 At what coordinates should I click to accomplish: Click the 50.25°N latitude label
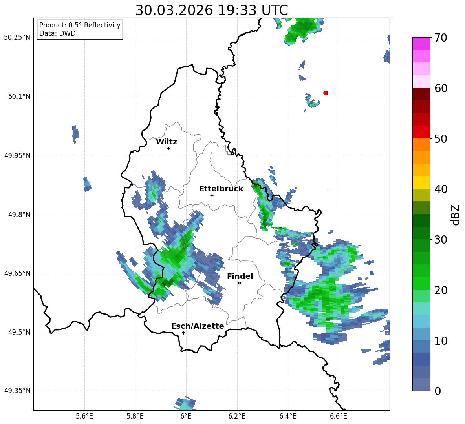(x=17, y=38)
